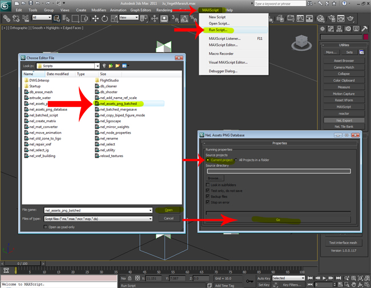
Task: Toggle Percent Snap in main toolbar
Action: point(193,18)
